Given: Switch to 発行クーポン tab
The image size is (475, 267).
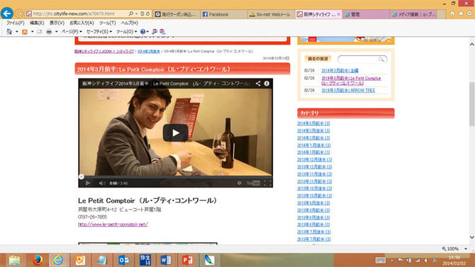Looking at the screenshot, I should [177, 14].
